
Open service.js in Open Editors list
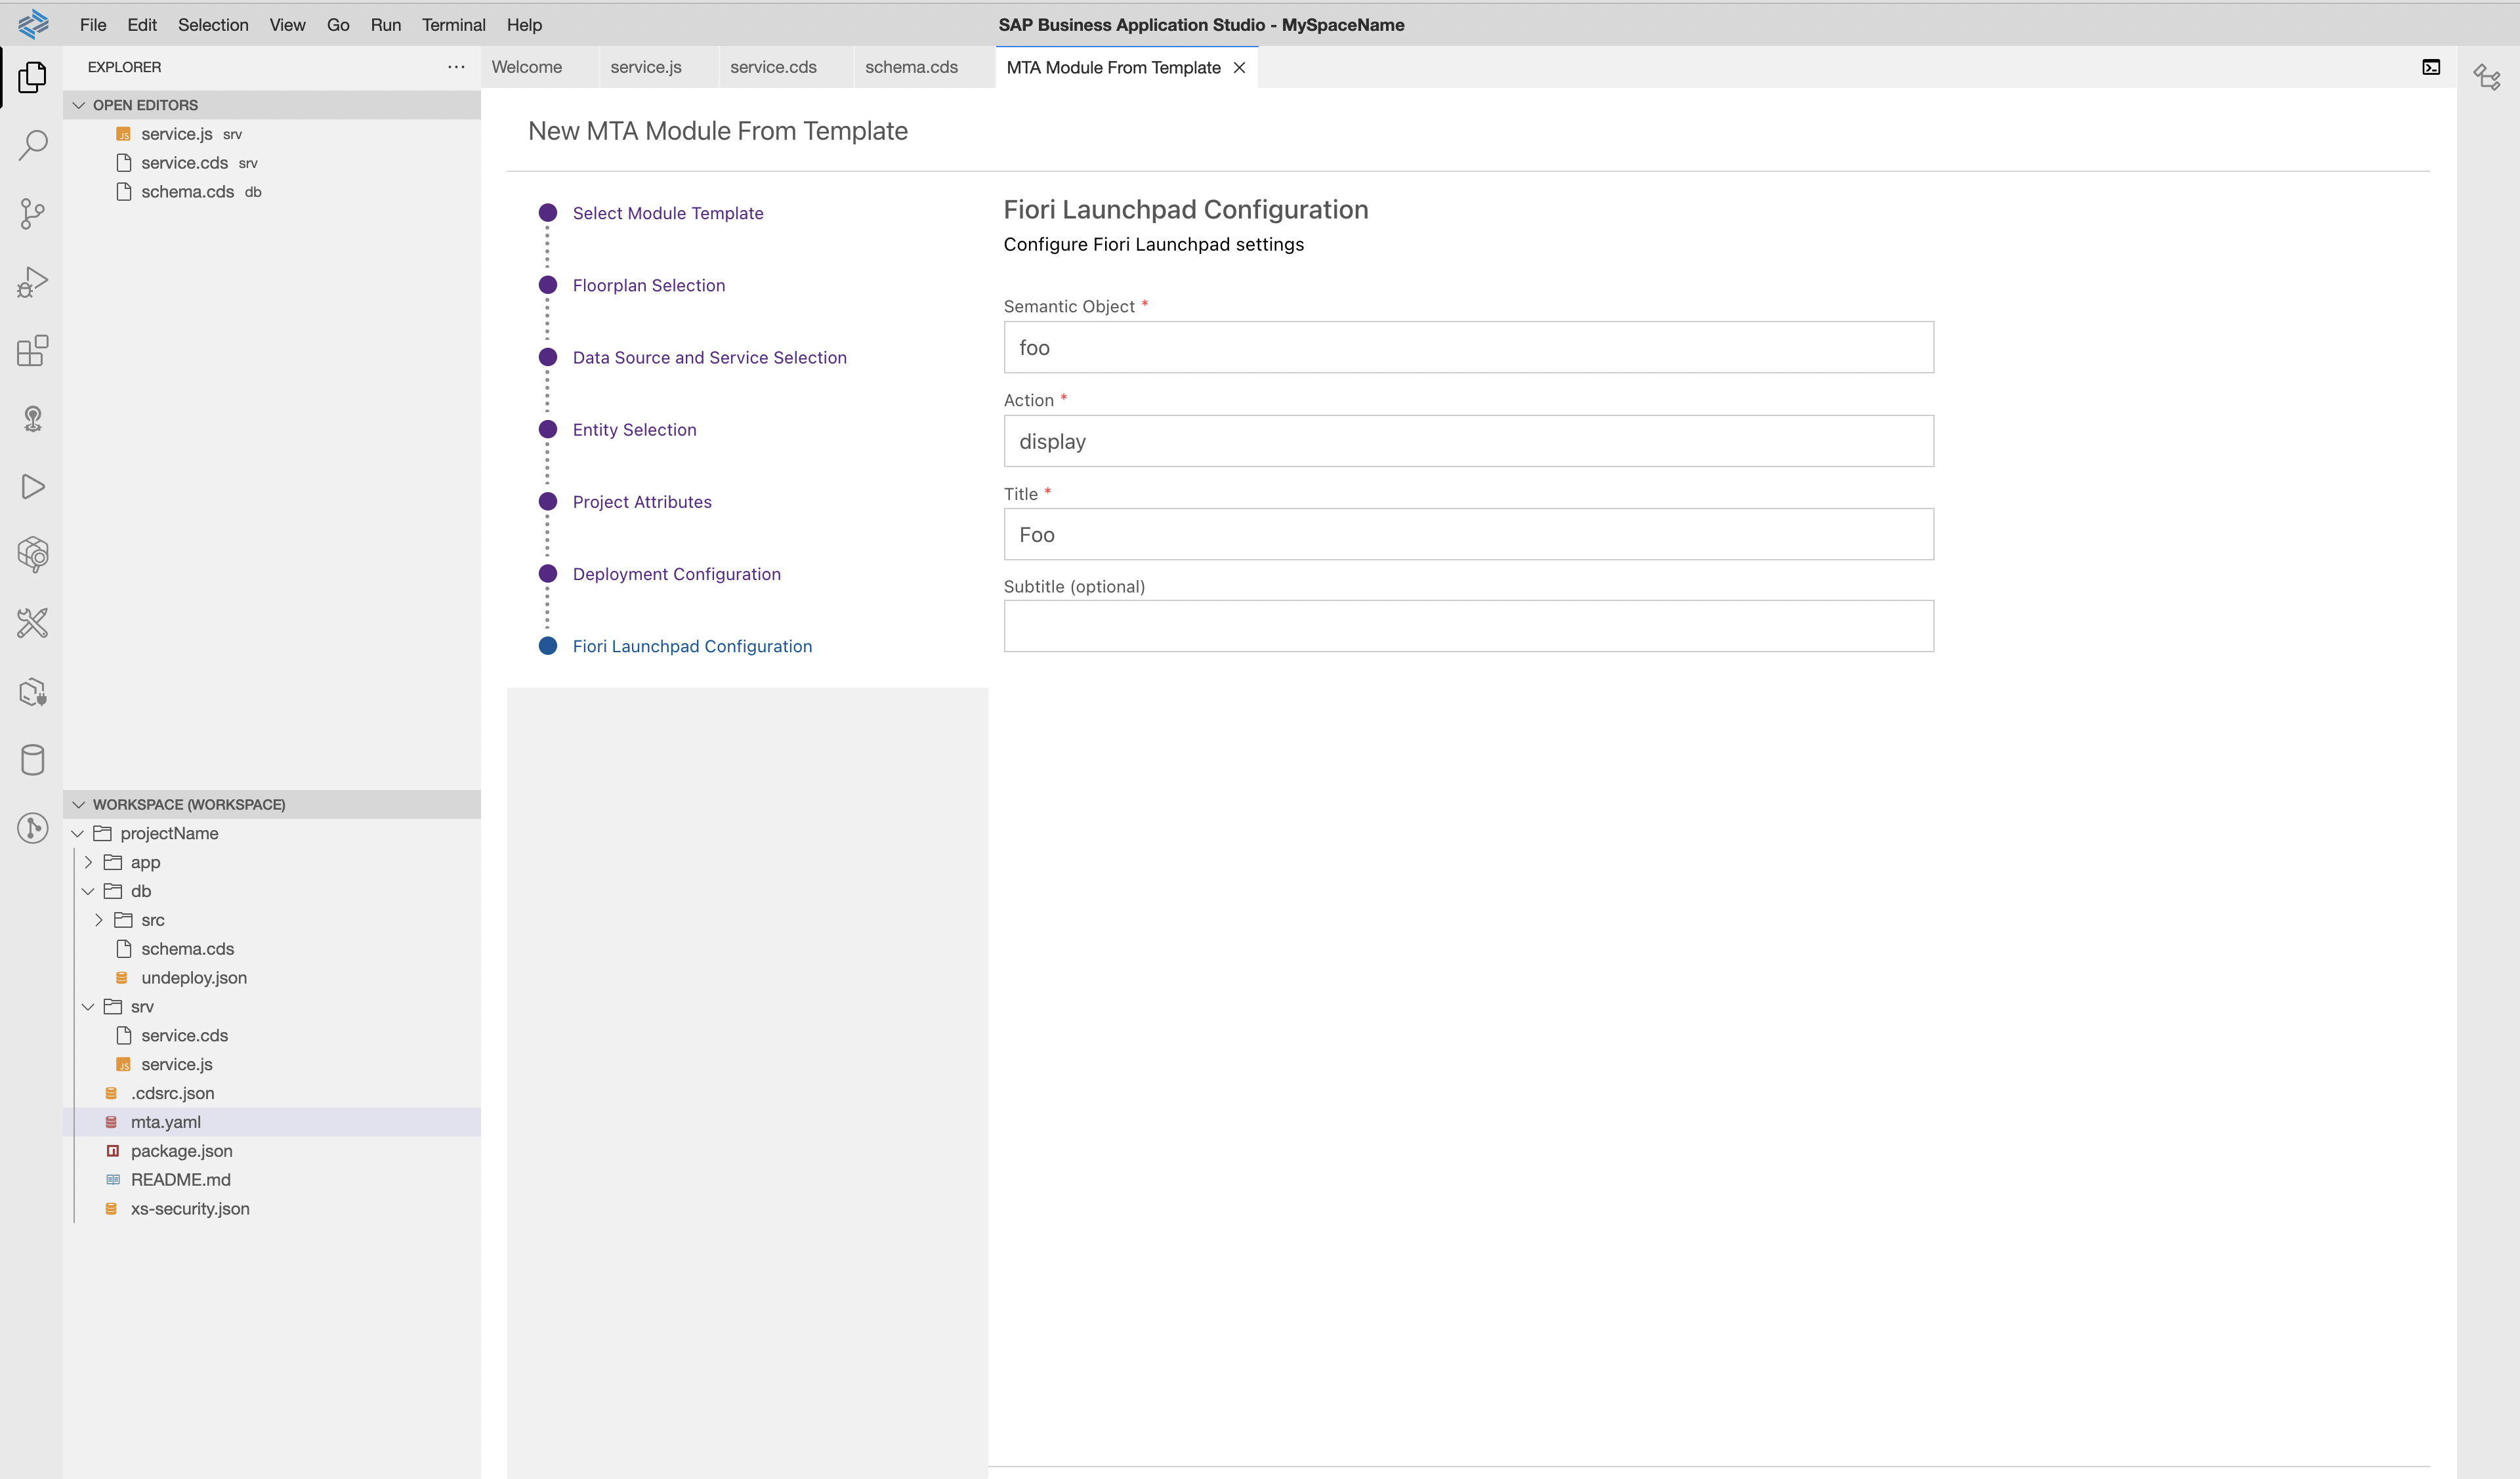[272, 134]
